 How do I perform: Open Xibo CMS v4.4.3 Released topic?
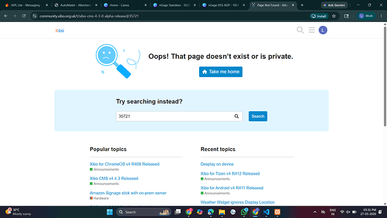(114, 179)
